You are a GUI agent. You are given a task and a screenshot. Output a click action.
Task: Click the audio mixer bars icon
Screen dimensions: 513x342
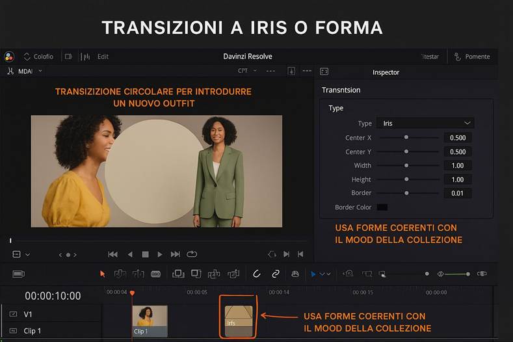[85, 57]
